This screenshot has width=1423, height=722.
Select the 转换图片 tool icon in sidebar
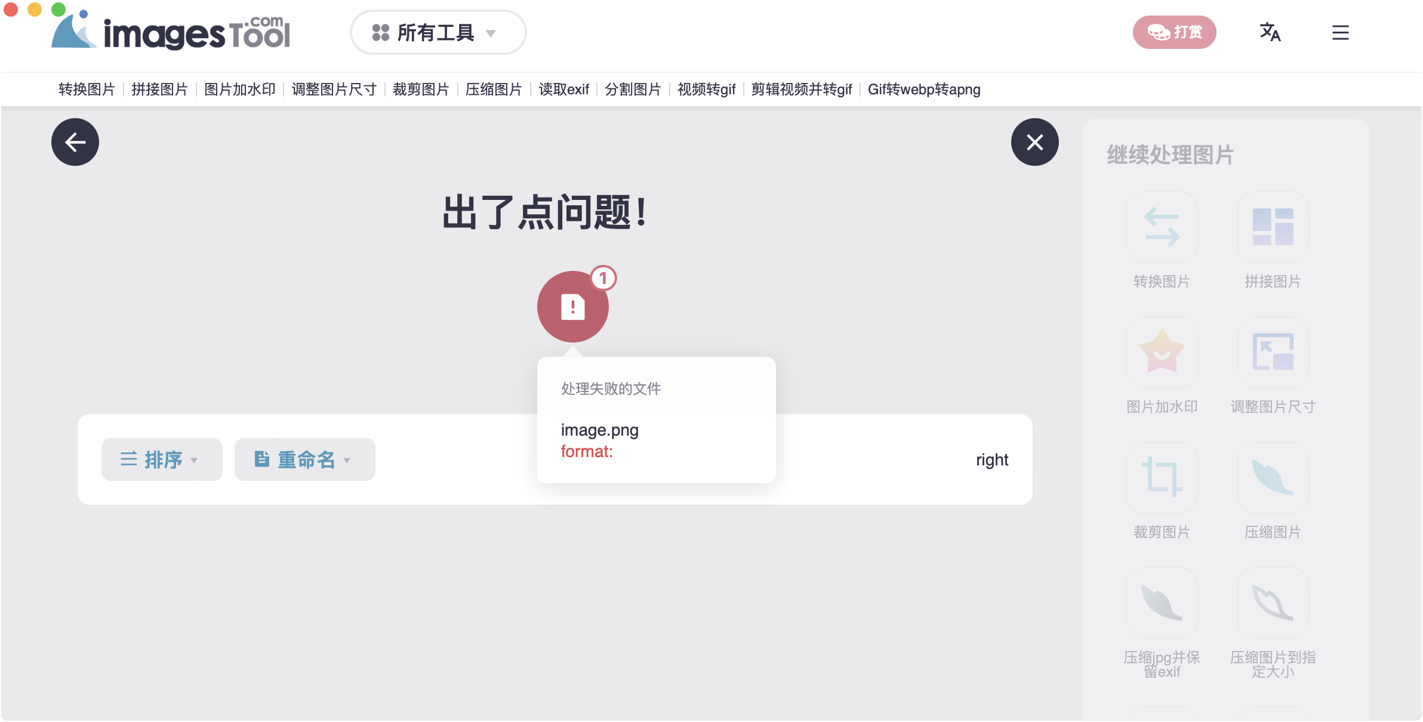point(1162,227)
